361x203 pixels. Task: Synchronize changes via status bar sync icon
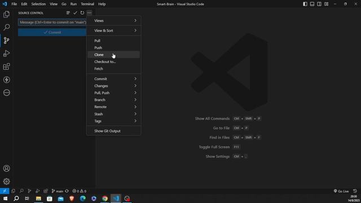67,191
